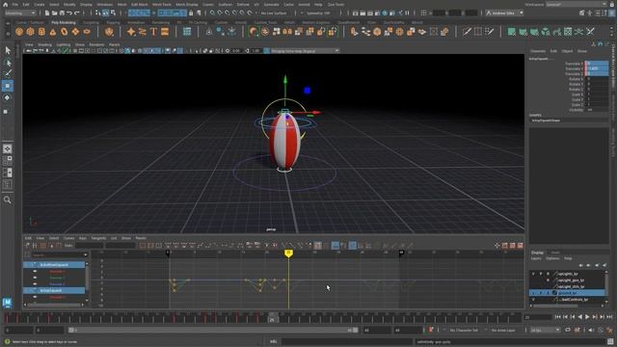
Task: Go to start of playback range
Action: pos(558,317)
